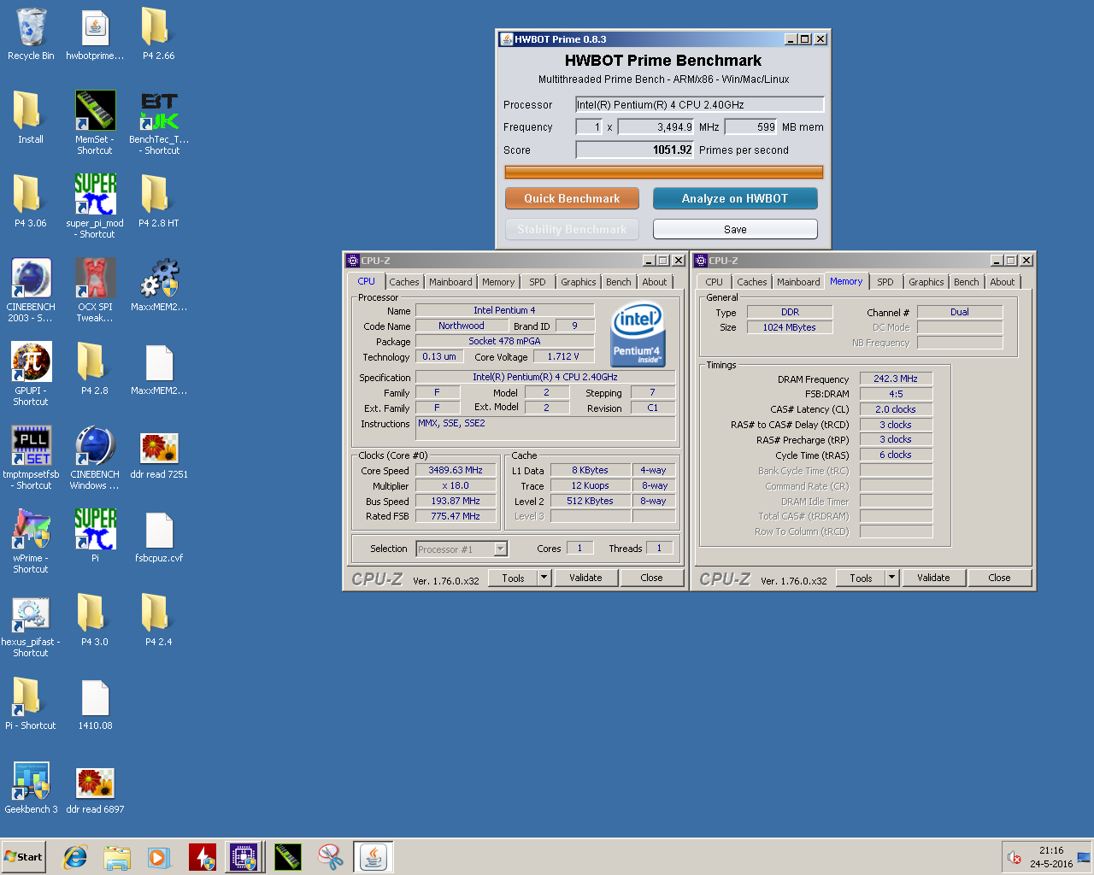Open the P4 2.8 HT folder
The width and height of the screenshot is (1094, 875).
tap(158, 202)
